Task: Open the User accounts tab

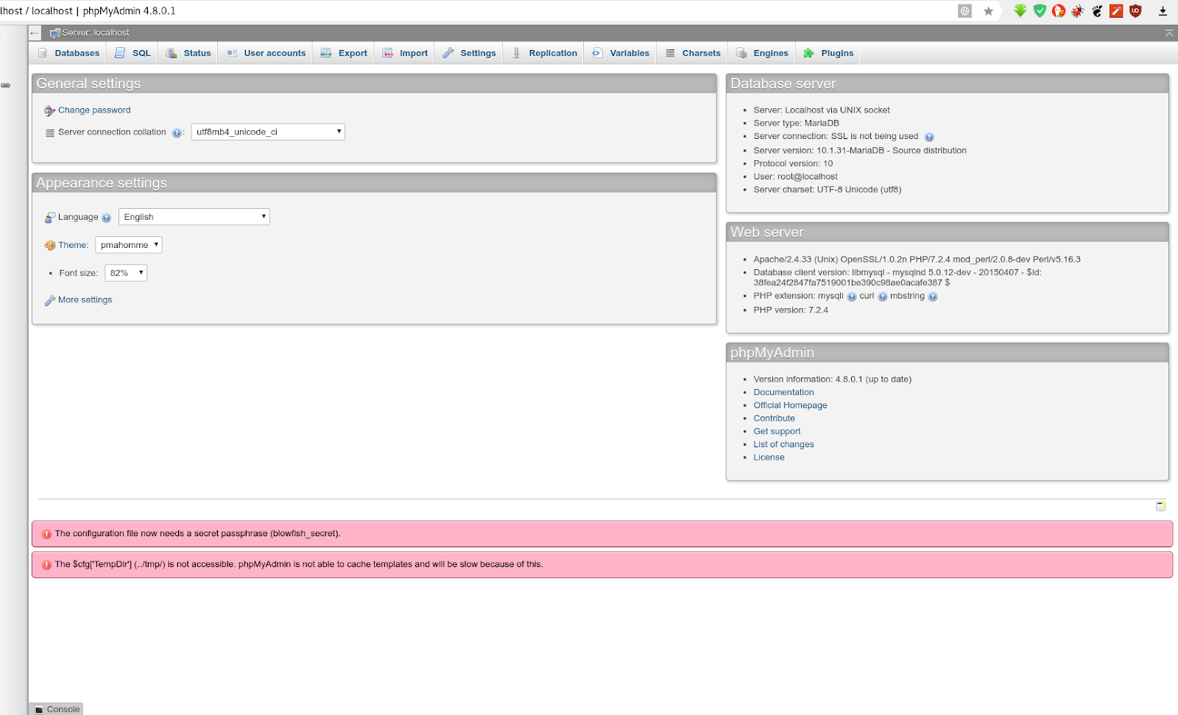Action: pyautogui.click(x=266, y=53)
